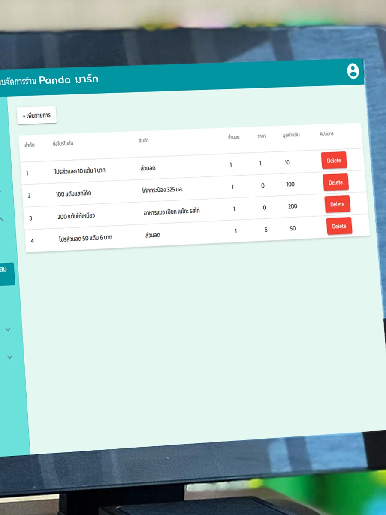Click the 'Panda มาร์ท' header title
This screenshot has height=515, width=386.
point(69,80)
